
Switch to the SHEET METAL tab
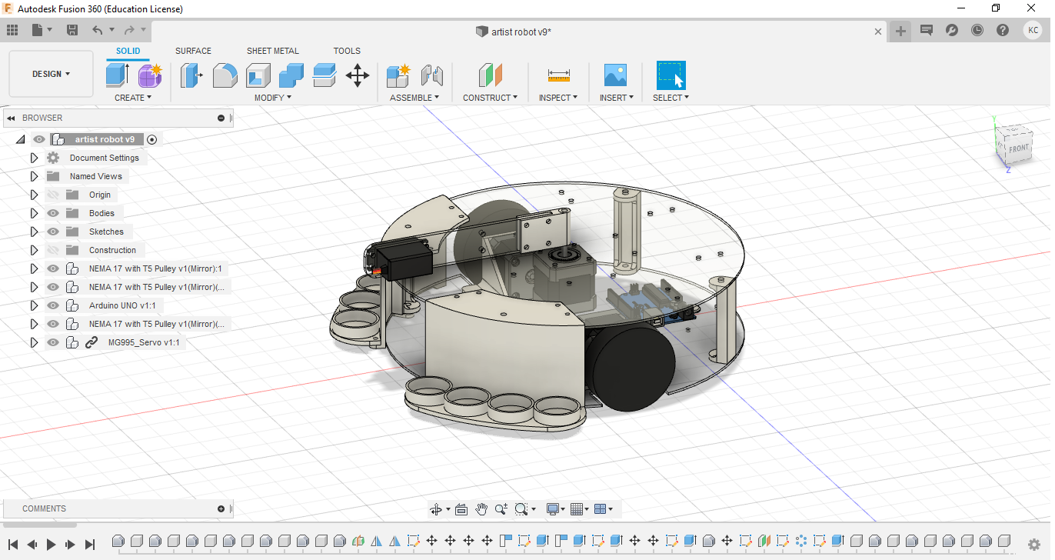tap(272, 51)
